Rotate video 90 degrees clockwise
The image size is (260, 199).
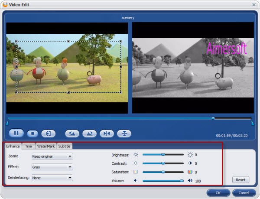90,134
